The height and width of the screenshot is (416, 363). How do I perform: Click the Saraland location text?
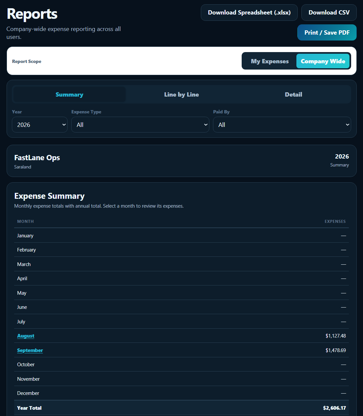coord(23,167)
